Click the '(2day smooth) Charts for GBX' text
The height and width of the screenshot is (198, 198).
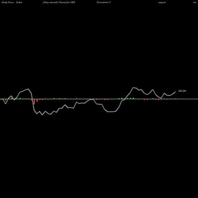pos(59,2)
